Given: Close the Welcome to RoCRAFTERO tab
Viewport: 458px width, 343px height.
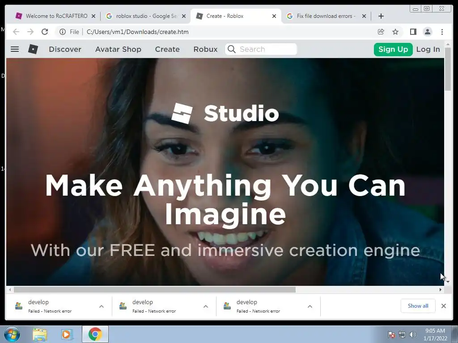Looking at the screenshot, I should point(93,16).
